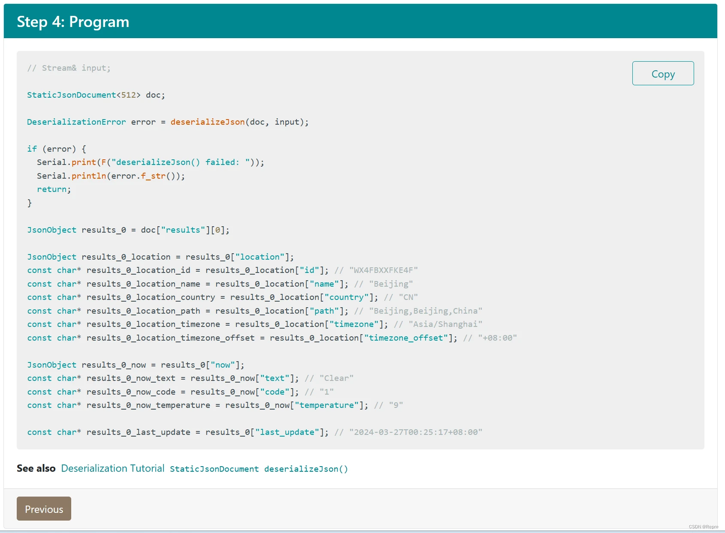Click the Serial.println(error.f_str()) line
This screenshot has width=725, height=533.
click(x=111, y=176)
